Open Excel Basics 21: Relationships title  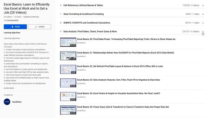(x=125, y=53)
